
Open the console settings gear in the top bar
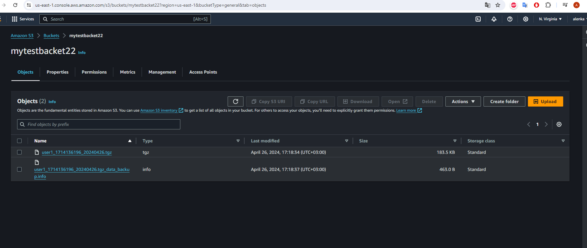click(526, 19)
